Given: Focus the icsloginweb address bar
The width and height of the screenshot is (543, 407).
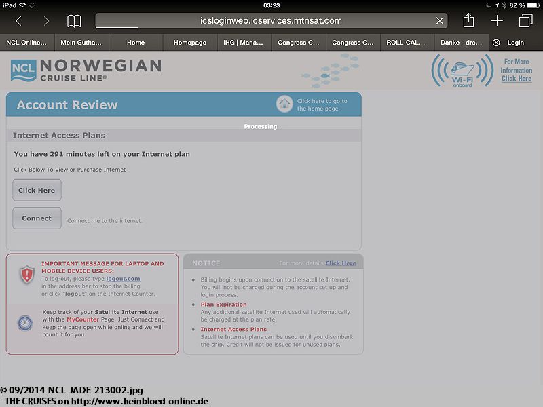Looking at the screenshot, I should [x=271, y=21].
